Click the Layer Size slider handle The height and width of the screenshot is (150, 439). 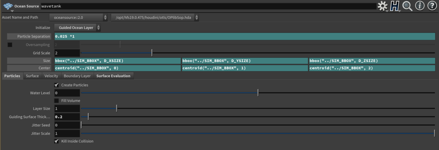point(116,109)
